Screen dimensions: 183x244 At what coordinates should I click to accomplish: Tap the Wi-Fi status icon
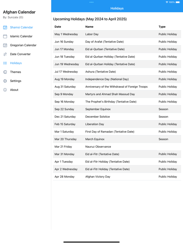coord(167,2)
